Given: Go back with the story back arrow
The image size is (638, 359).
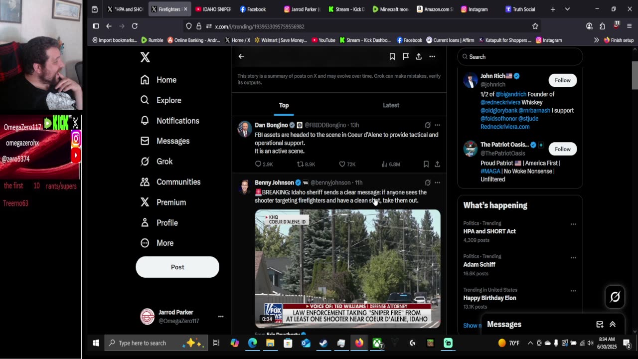Looking at the screenshot, I should coord(241,57).
